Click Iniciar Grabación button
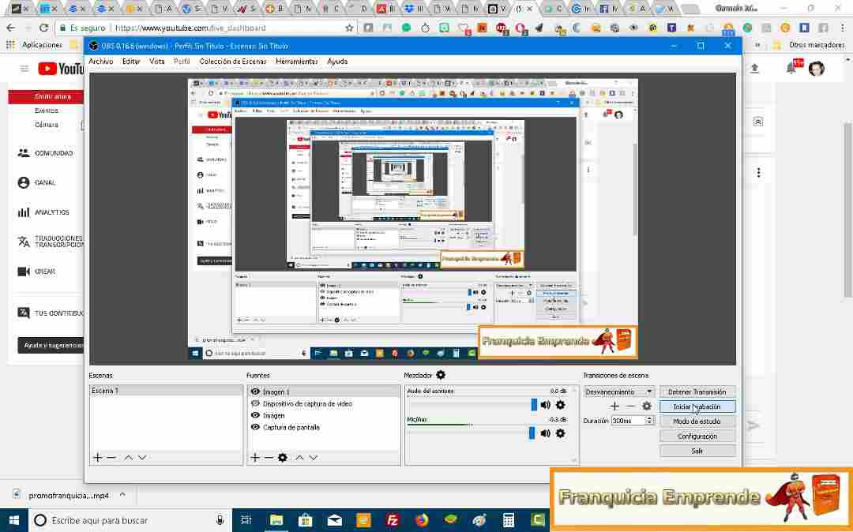Viewport: 853px width, 532px height. pos(697,406)
